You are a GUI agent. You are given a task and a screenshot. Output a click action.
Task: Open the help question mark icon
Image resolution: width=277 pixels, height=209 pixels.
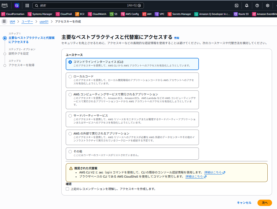pos(257,6)
